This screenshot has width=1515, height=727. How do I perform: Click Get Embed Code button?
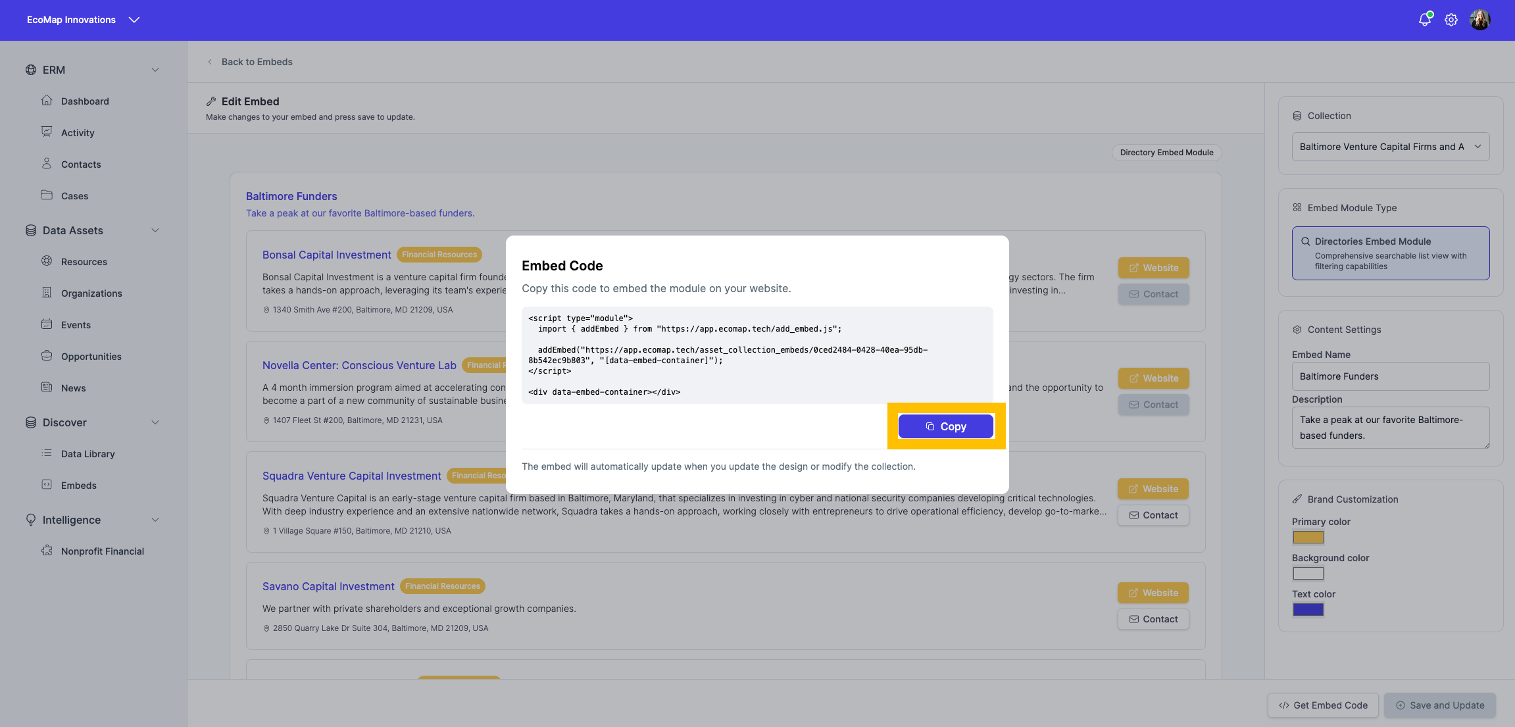click(1323, 705)
